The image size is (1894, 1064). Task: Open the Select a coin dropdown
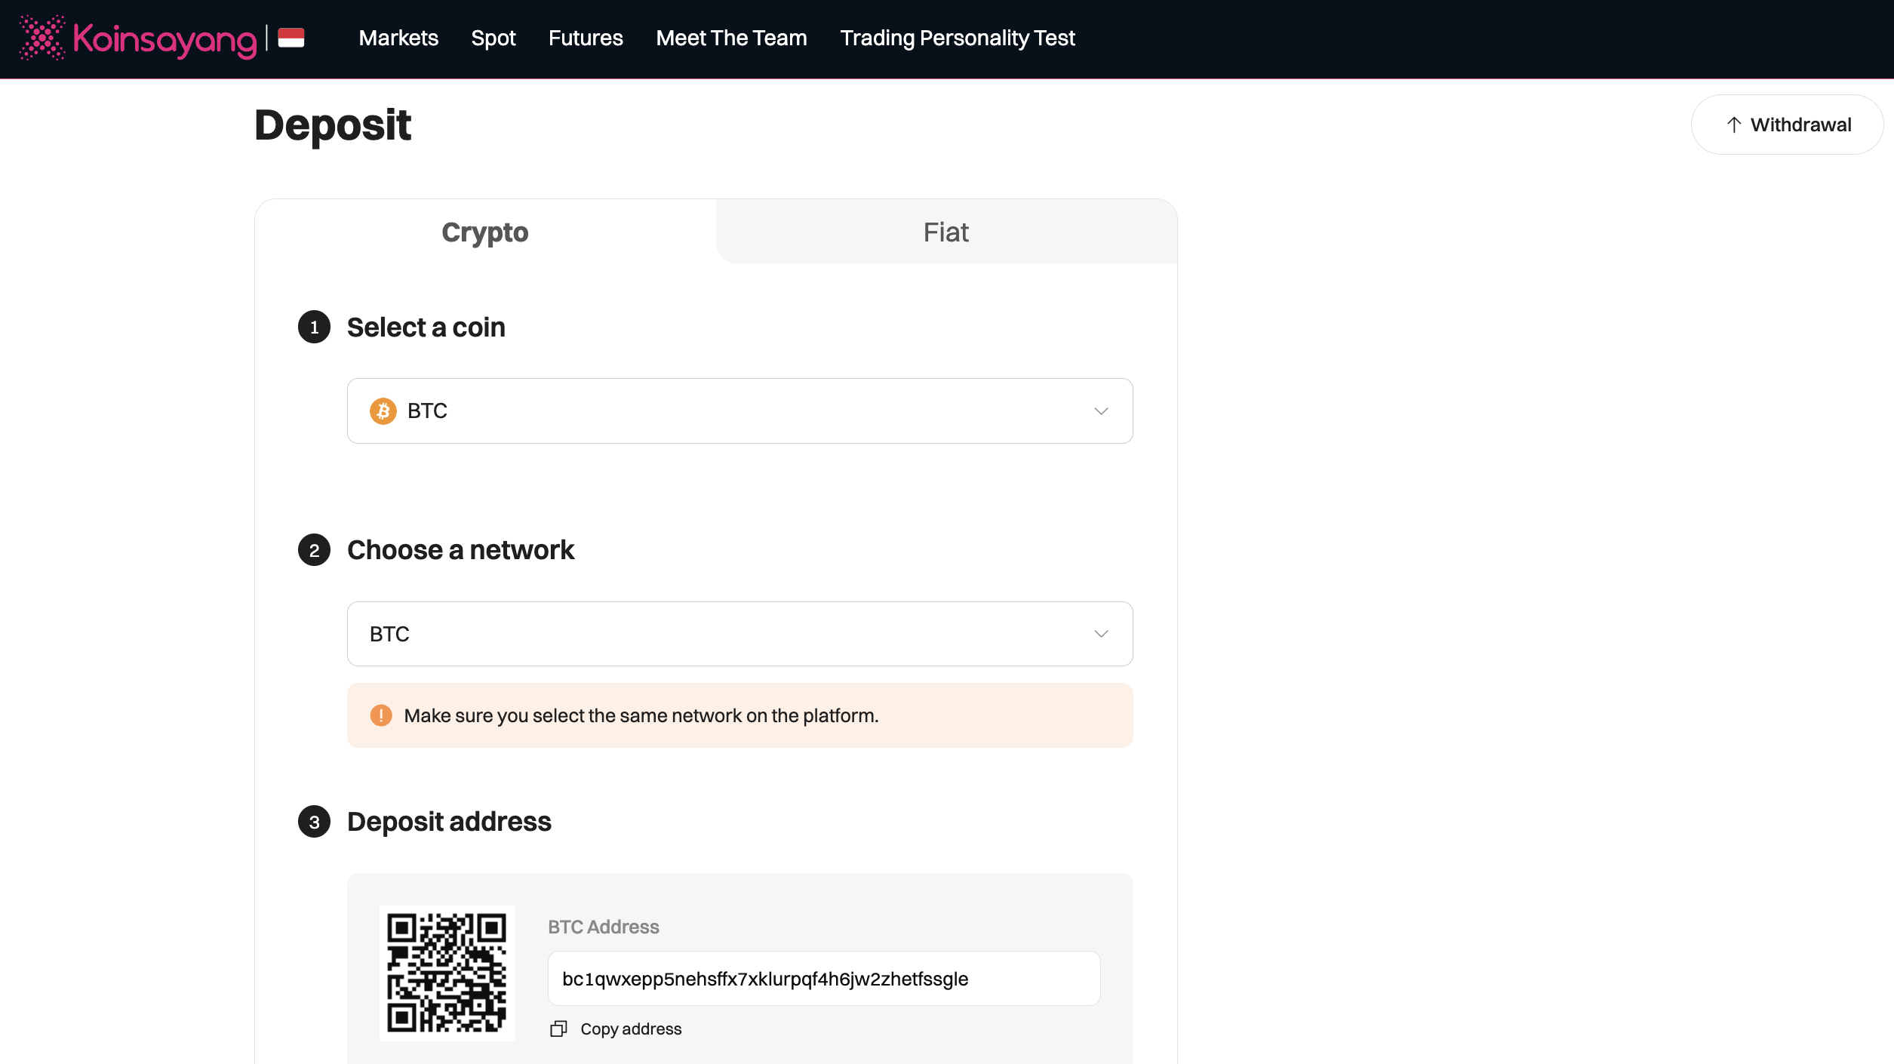pos(739,411)
